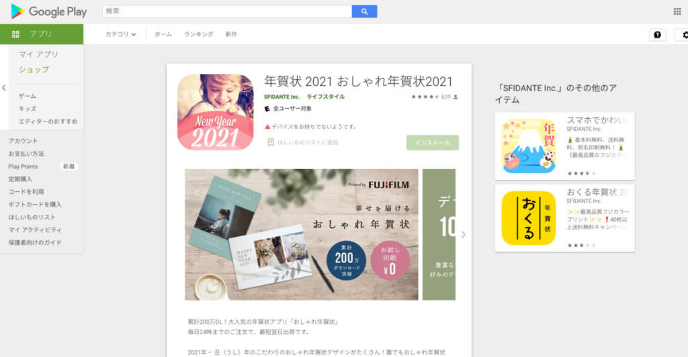Open ゲーム category link

27,96
